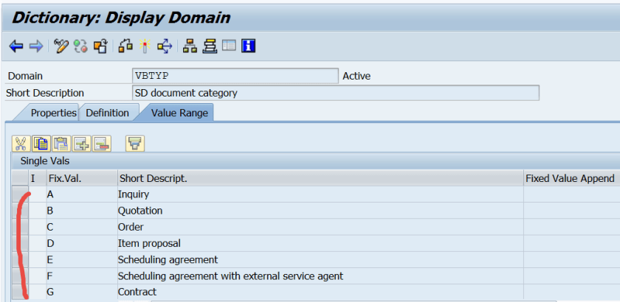Viewport: 620px width, 302px height.
Task: Click the Insert Row icon
Action: pyautogui.click(x=80, y=144)
